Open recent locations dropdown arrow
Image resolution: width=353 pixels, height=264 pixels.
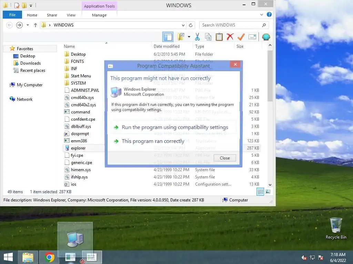(28, 25)
